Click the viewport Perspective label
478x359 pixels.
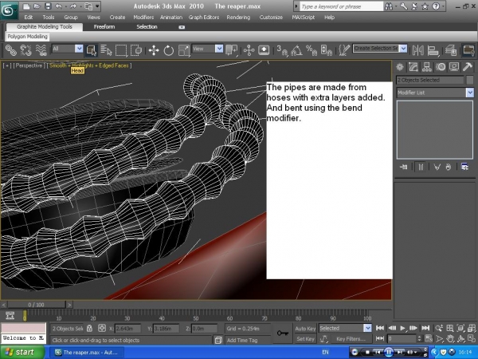(x=29, y=65)
